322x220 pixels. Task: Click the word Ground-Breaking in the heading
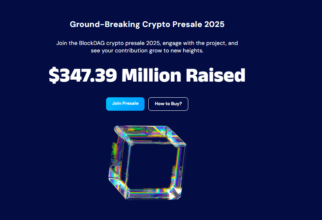click(105, 24)
